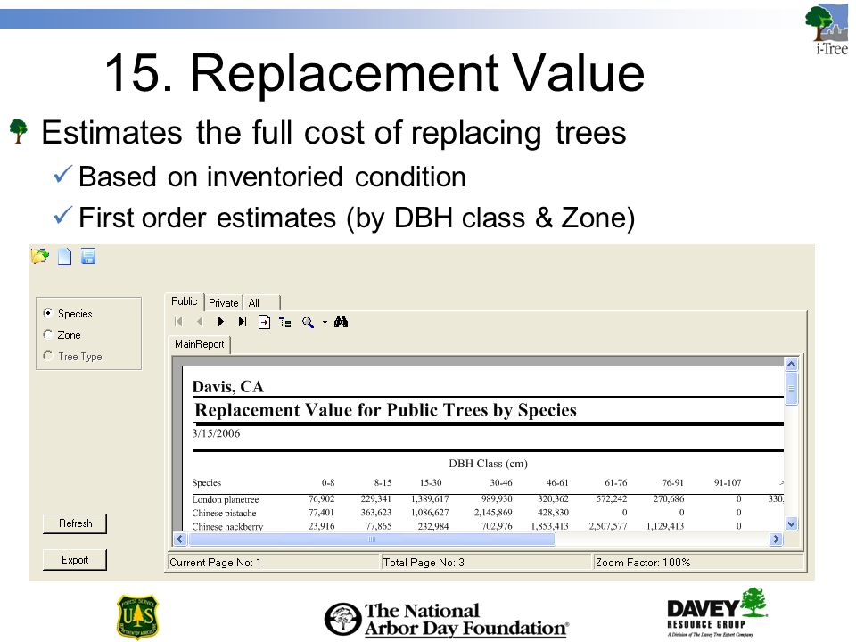Open the zoom dropdown arrow

[x=325, y=322]
